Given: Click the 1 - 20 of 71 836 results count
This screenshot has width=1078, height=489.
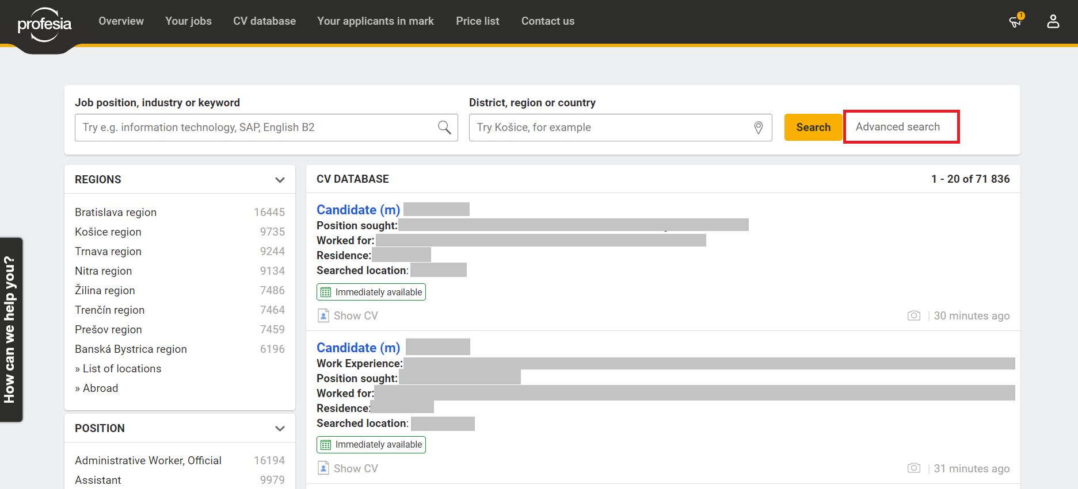Looking at the screenshot, I should click(970, 179).
